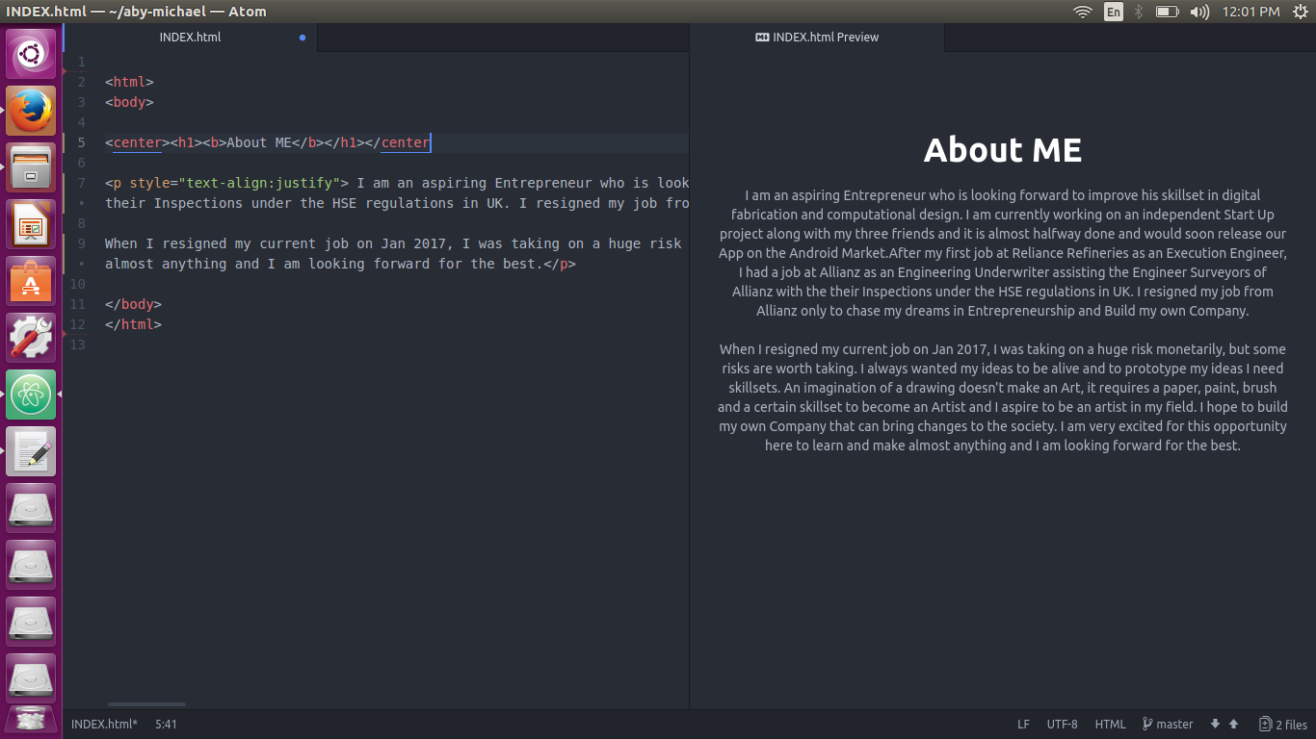Click the closing </html> tag on line 12
Image resolution: width=1316 pixels, height=739 pixels.
(133, 324)
